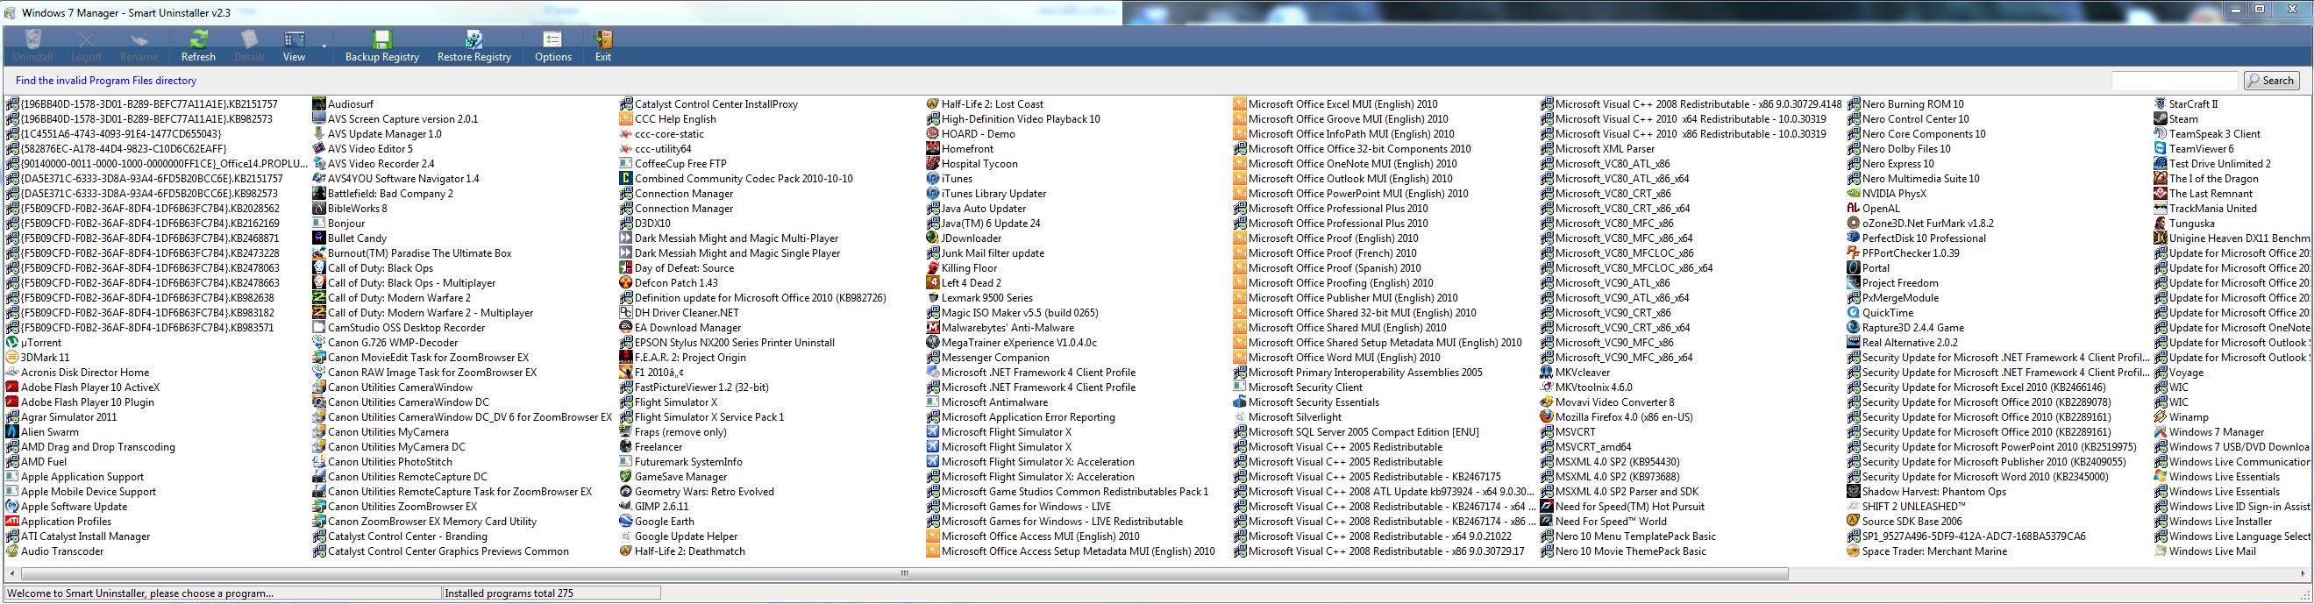Click the Logoff toolbar icon
2314x604 pixels.
86,39
